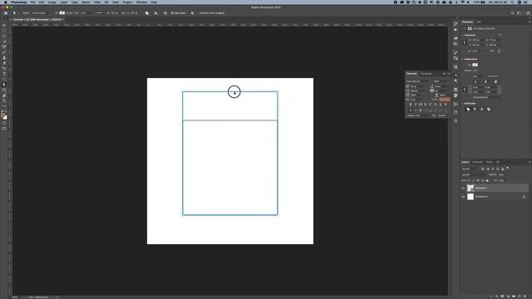The width and height of the screenshot is (532, 299).
Task: Collapse the Appearance section
Action: (462, 59)
